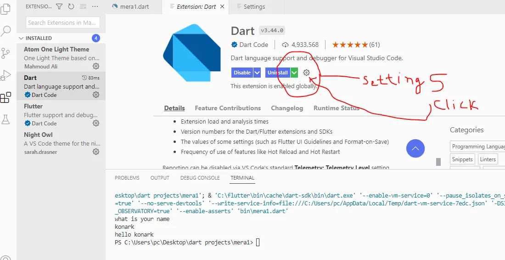Open extensions panel more actions menu

95,6
